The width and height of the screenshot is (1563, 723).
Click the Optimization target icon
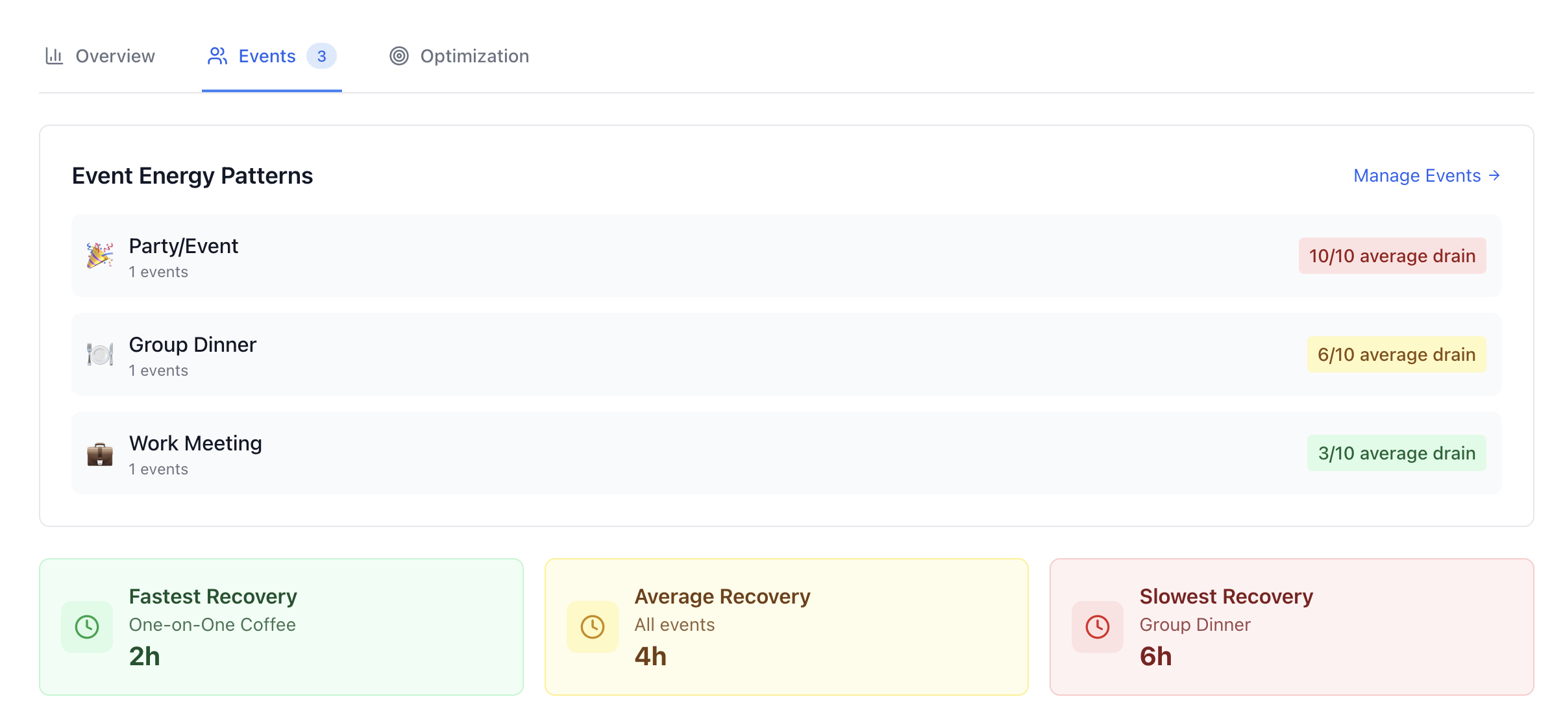tap(399, 56)
